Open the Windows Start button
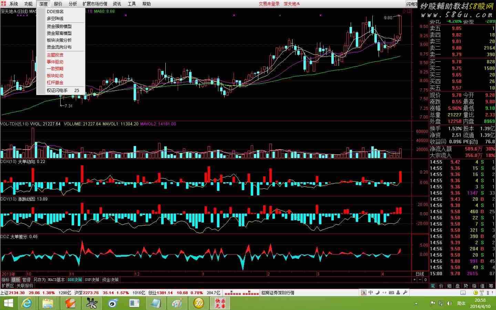Viewport: 496px width, 310px height. 8,303
